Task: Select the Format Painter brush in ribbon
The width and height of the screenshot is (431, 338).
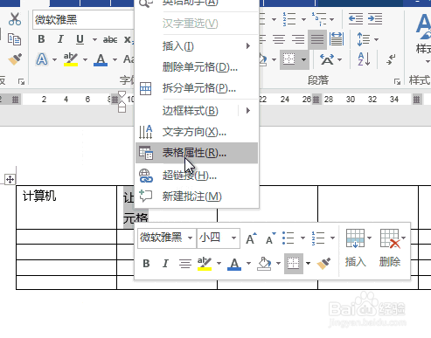Action: (15, 59)
